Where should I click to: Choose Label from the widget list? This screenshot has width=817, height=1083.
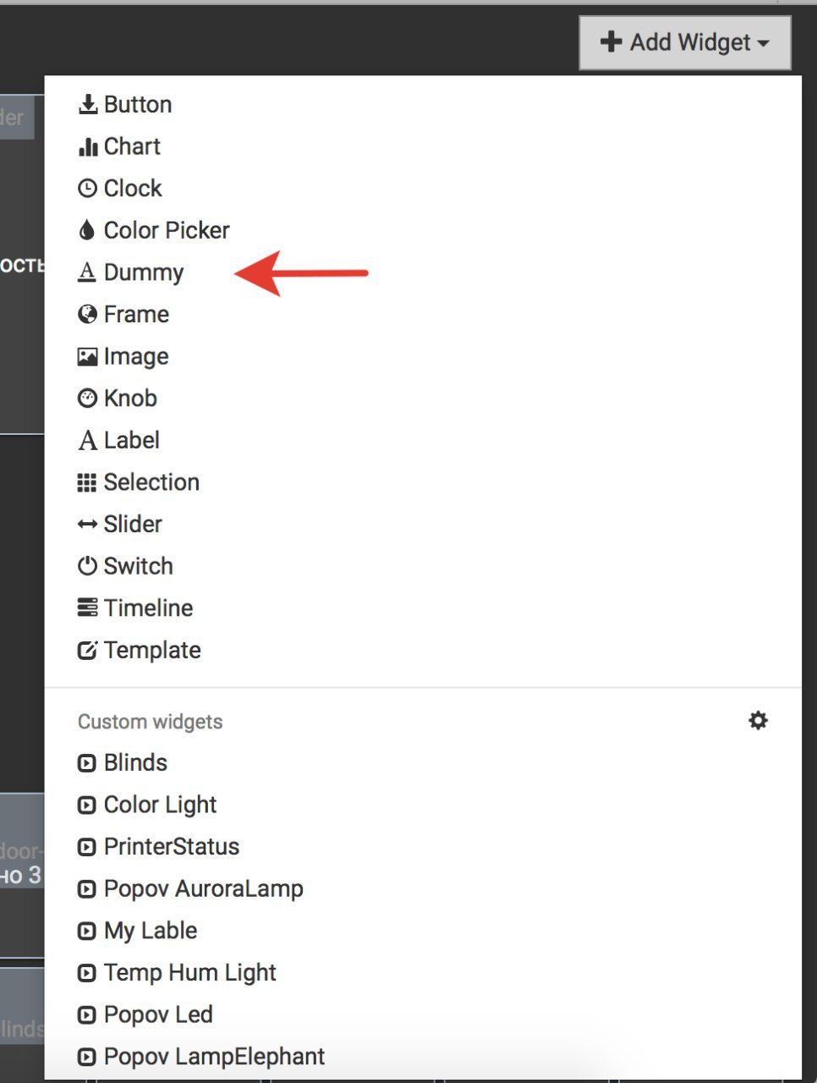423,440
